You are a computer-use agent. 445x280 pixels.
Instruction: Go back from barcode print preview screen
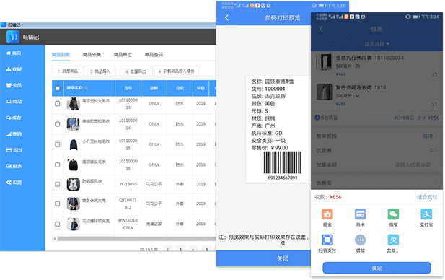pyautogui.click(x=226, y=18)
